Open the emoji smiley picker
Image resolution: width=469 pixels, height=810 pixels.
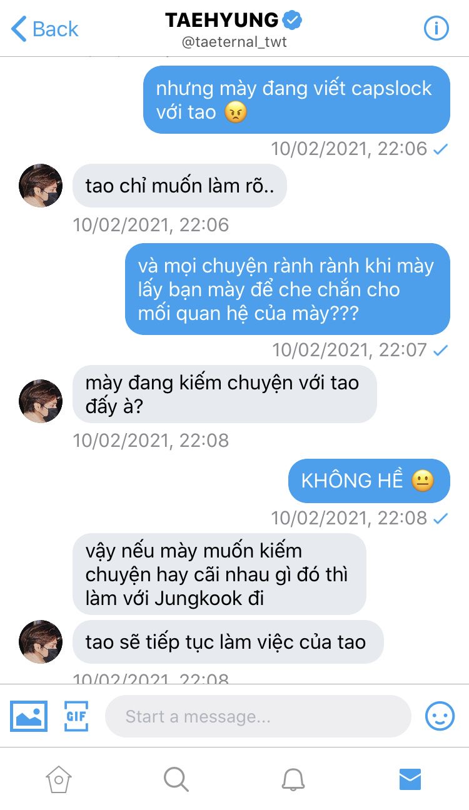(440, 716)
